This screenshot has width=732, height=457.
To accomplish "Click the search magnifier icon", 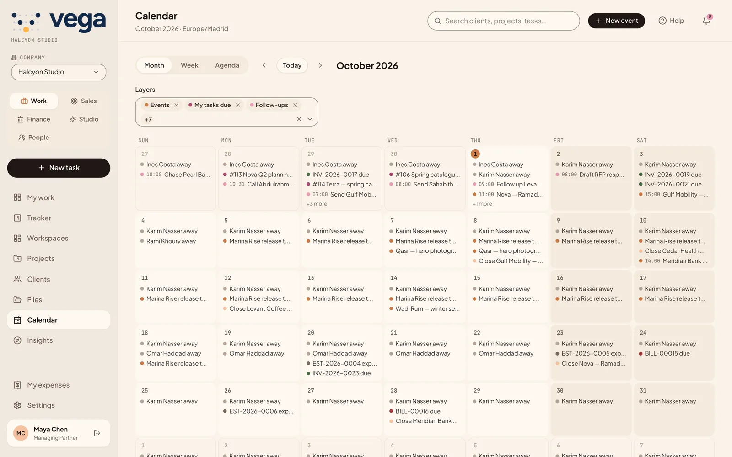I will [438, 21].
